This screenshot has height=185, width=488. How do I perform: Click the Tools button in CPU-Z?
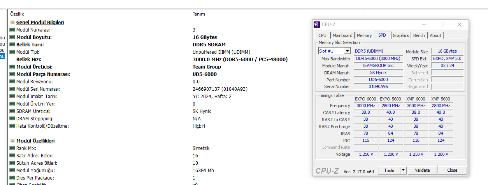389,170
